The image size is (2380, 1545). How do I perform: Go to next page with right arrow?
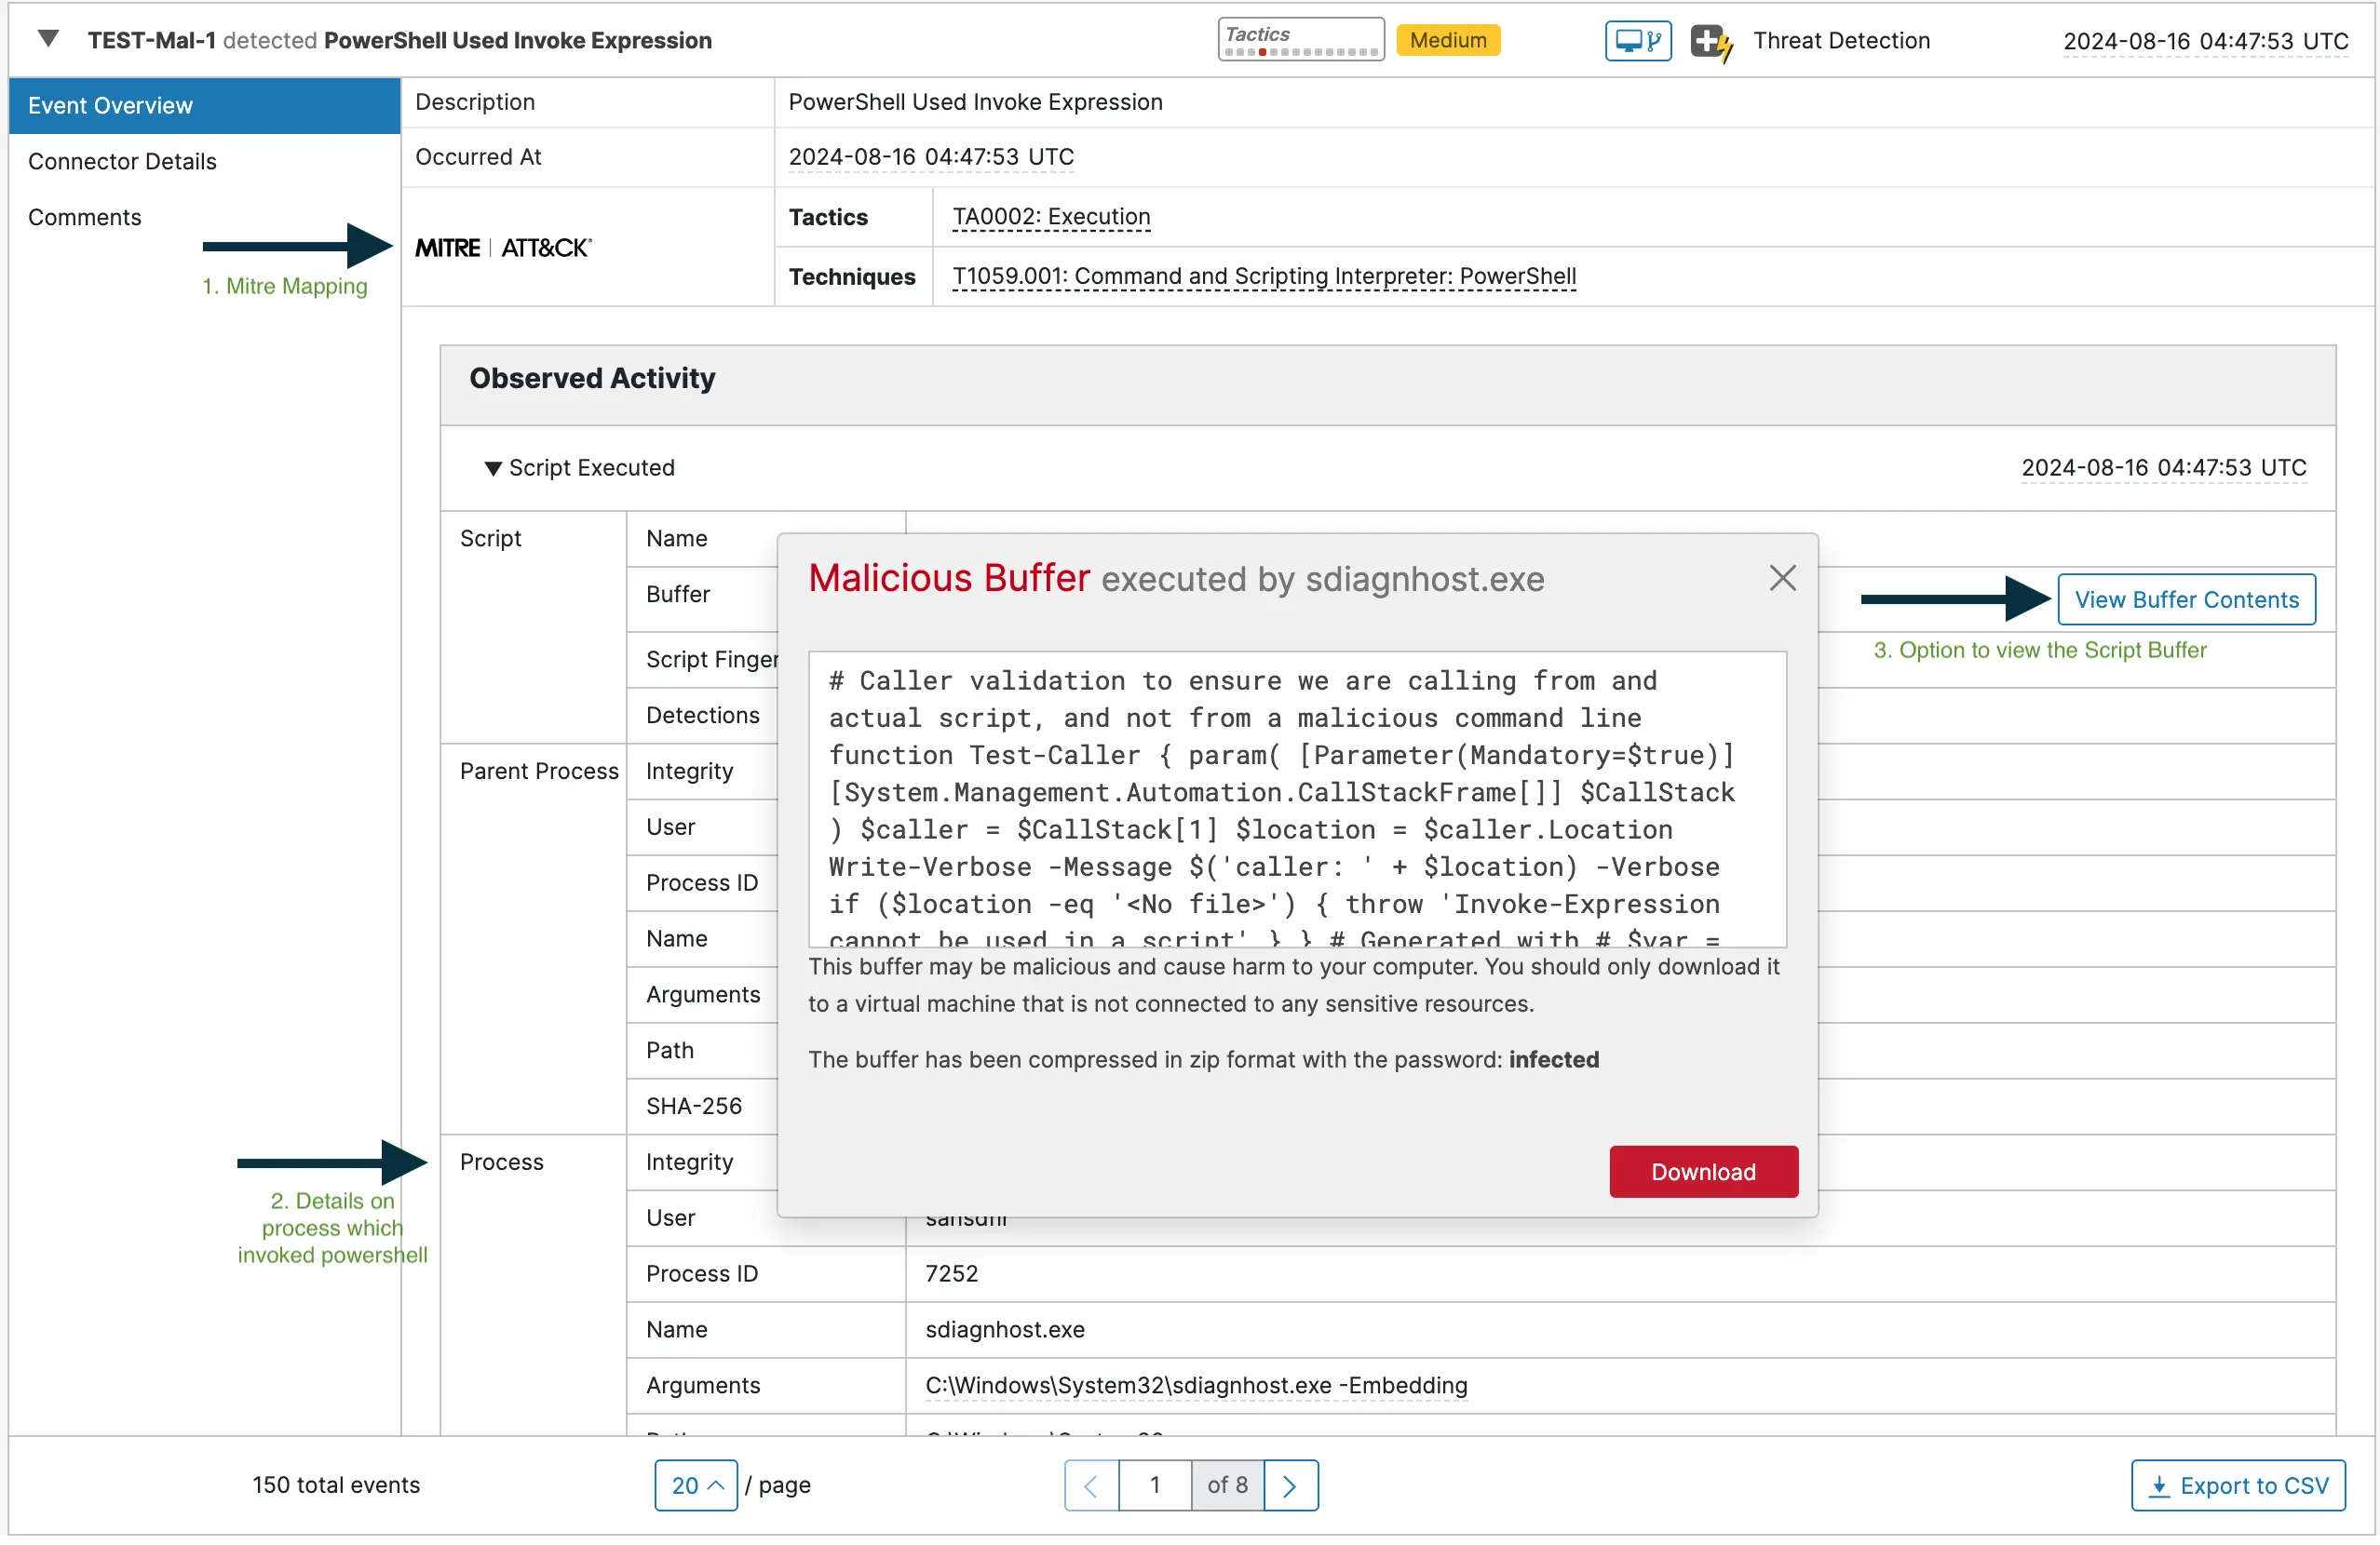point(1290,1485)
